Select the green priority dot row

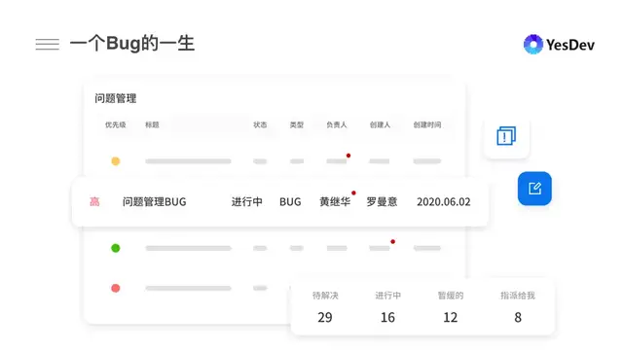(116, 248)
